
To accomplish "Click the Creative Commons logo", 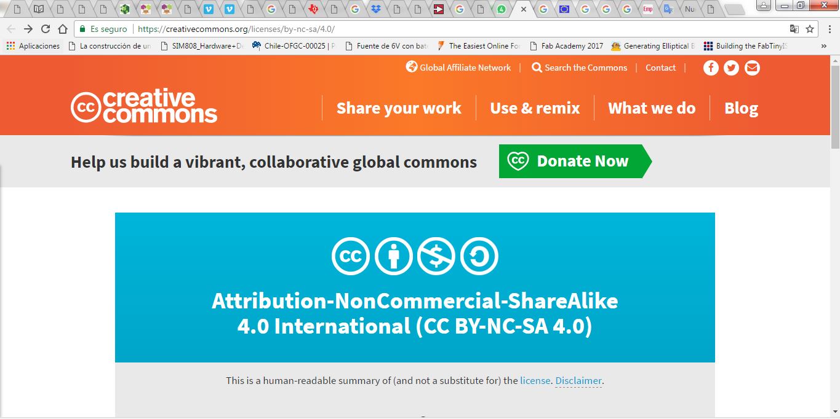I will coord(144,107).
